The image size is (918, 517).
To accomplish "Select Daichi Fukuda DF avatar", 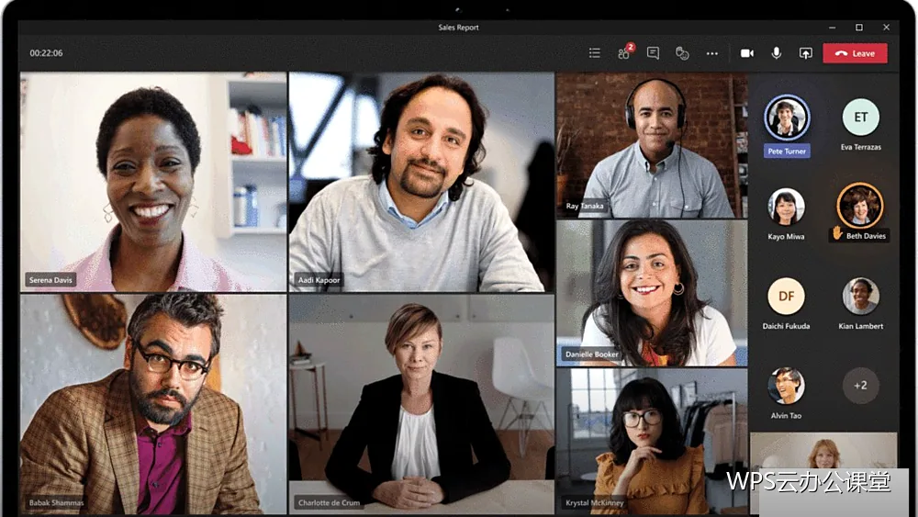I will [787, 297].
